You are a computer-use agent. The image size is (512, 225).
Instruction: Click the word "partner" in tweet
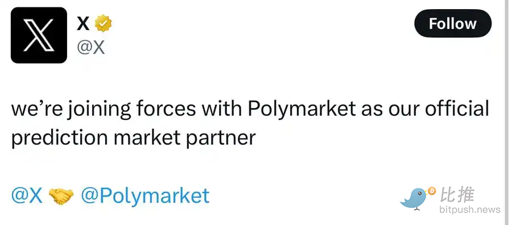pos(221,139)
